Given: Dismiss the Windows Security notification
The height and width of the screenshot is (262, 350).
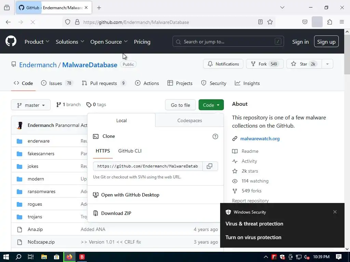Looking at the screenshot, I should [x=335, y=212].
